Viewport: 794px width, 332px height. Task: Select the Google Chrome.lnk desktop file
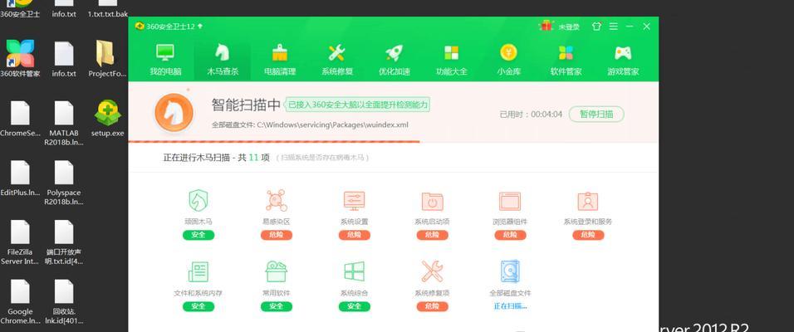20,301
